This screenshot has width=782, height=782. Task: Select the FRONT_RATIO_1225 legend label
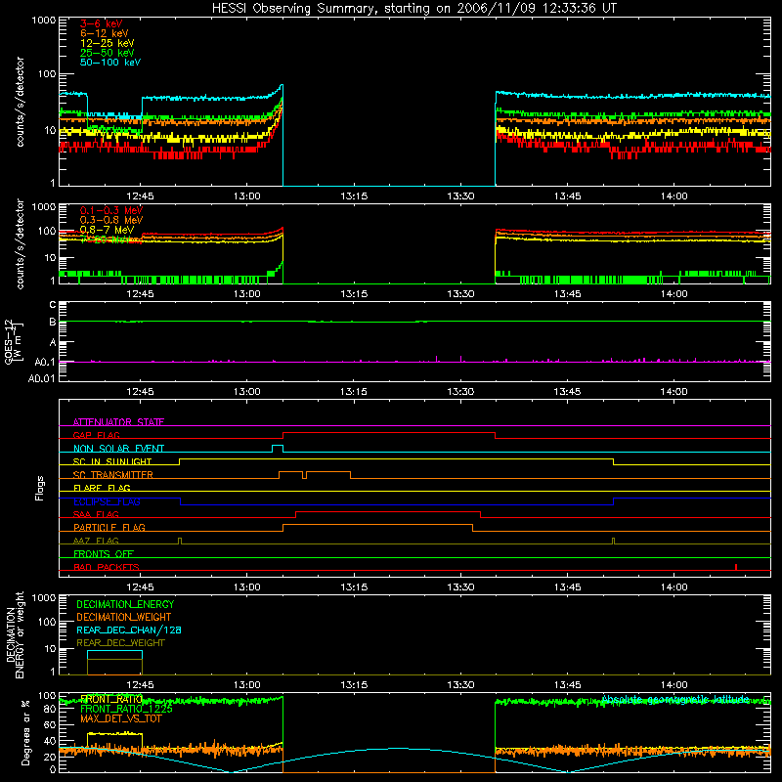click(126, 709)
